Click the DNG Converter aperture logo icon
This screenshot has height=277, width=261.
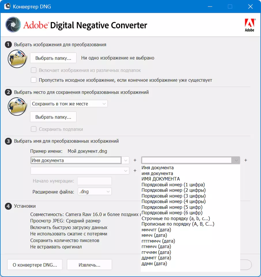point(13,25)
